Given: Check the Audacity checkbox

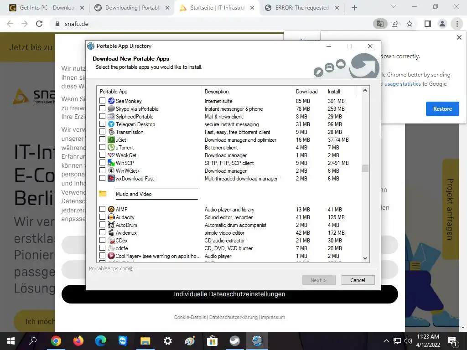Looking at the screenshot, I should point(102,216).
